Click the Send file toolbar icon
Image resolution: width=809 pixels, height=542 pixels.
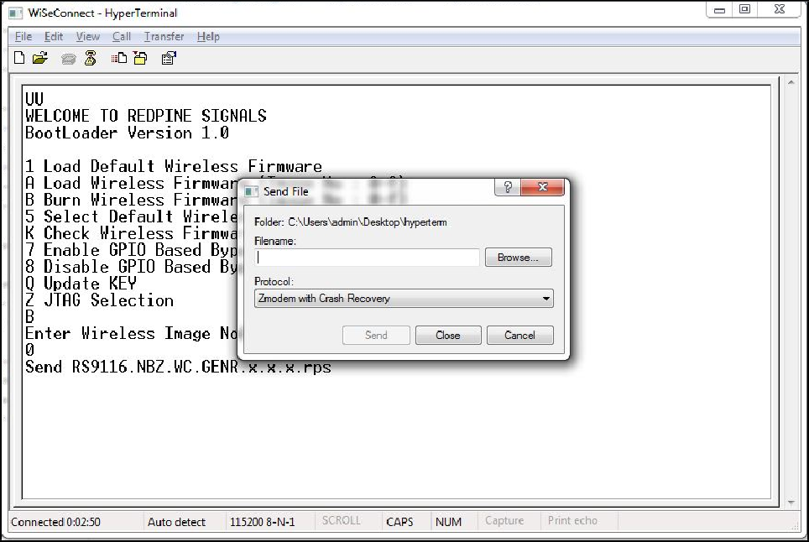pyautogui.click(x=117, y=58)
